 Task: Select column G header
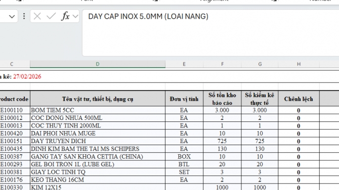pyautogui.click(x=260, y=64)
